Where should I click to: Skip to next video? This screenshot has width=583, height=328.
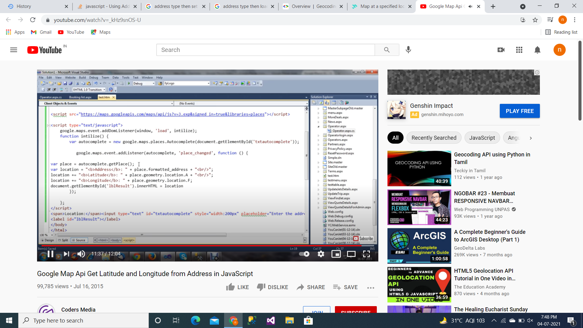[x=66, y=254]
